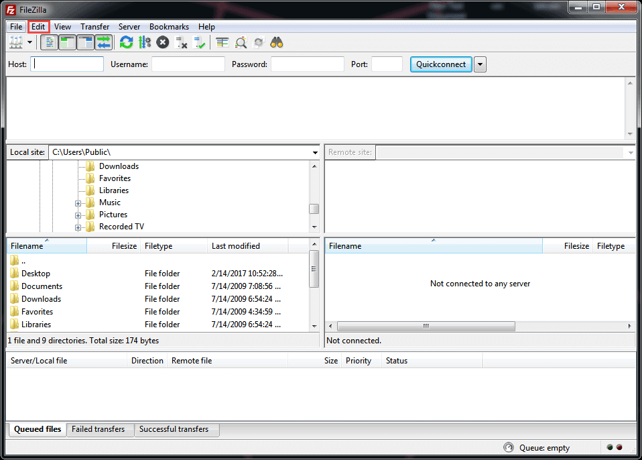
Task: Open the Help menu
Action: click(207, 27)
